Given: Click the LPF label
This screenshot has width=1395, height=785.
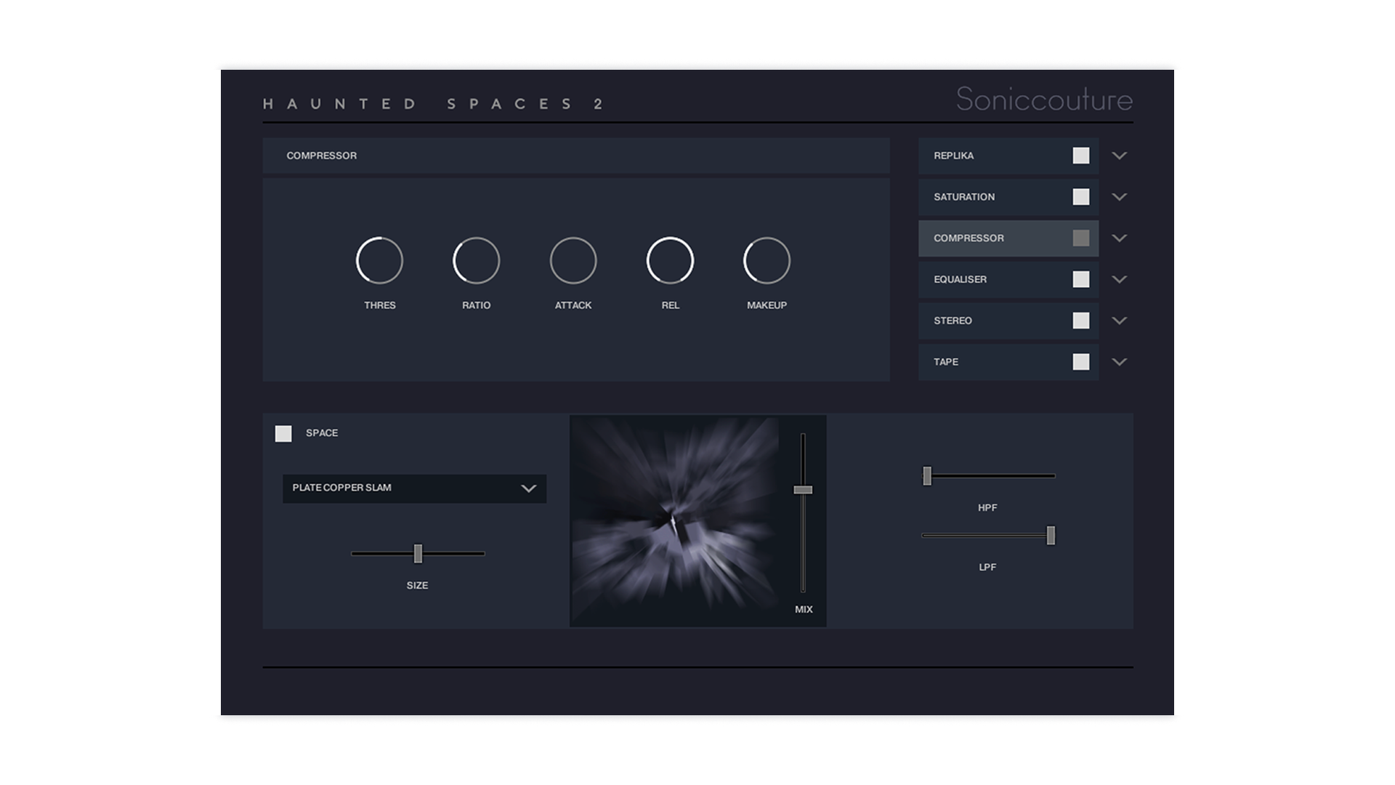Looking at the screenshot, I should pyautogui.click(x=987, y=568).
